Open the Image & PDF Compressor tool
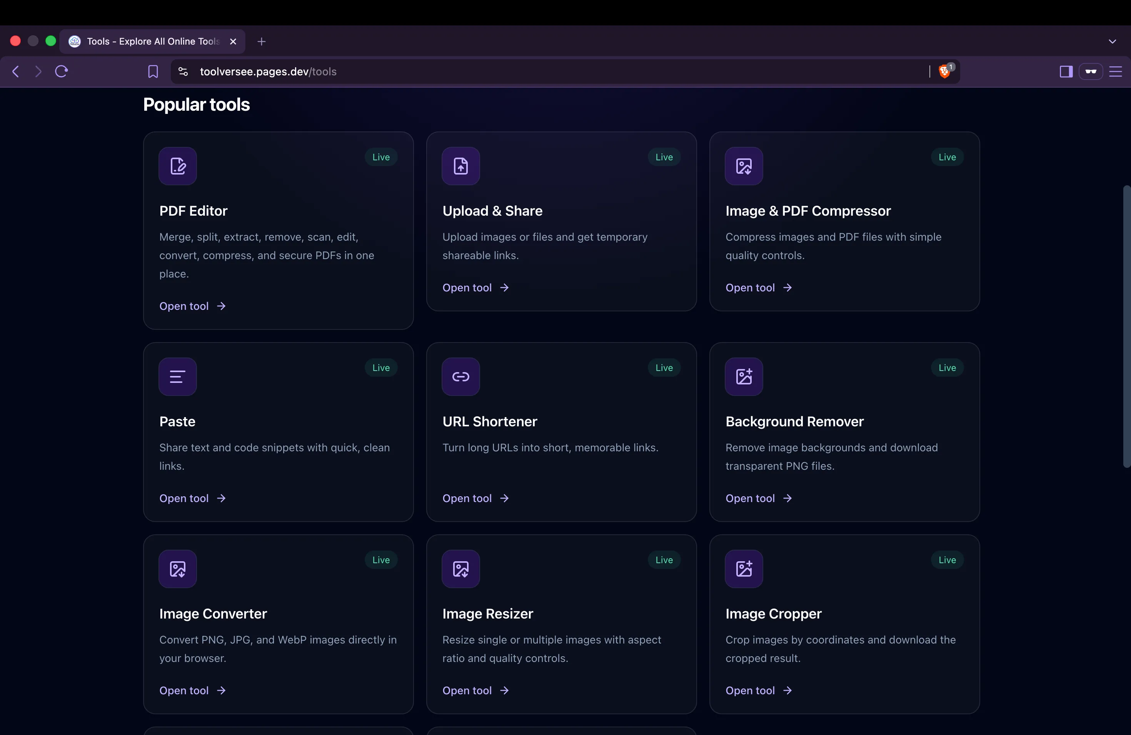The height and width of the screenshot is (735, 1131). point(759,288)
